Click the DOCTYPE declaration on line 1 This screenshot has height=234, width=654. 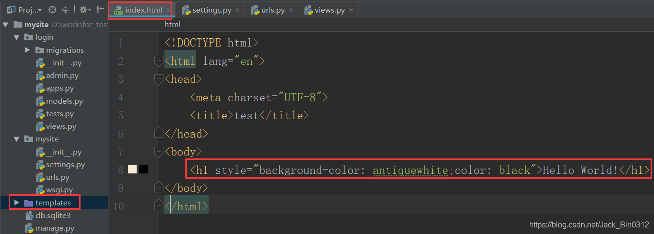point(212,43)
